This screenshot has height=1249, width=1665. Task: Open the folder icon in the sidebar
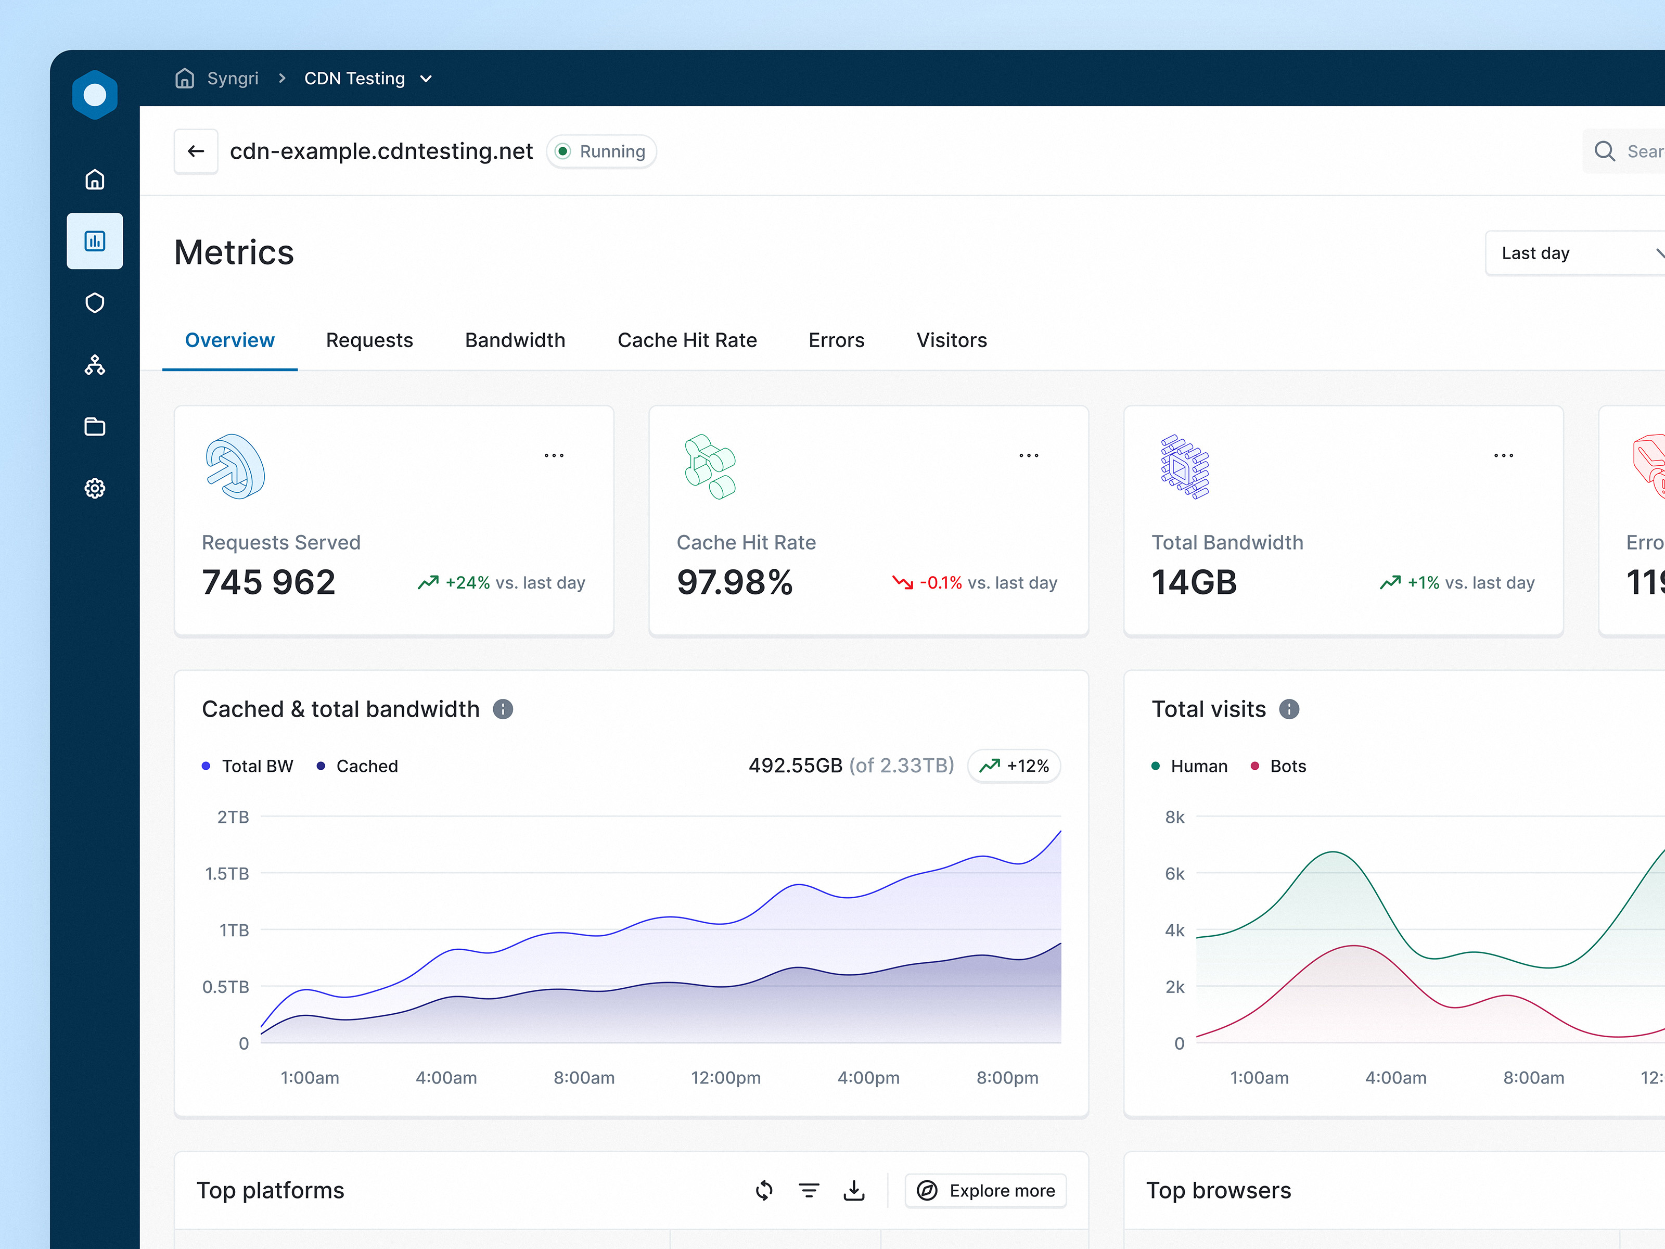[95, 426]
